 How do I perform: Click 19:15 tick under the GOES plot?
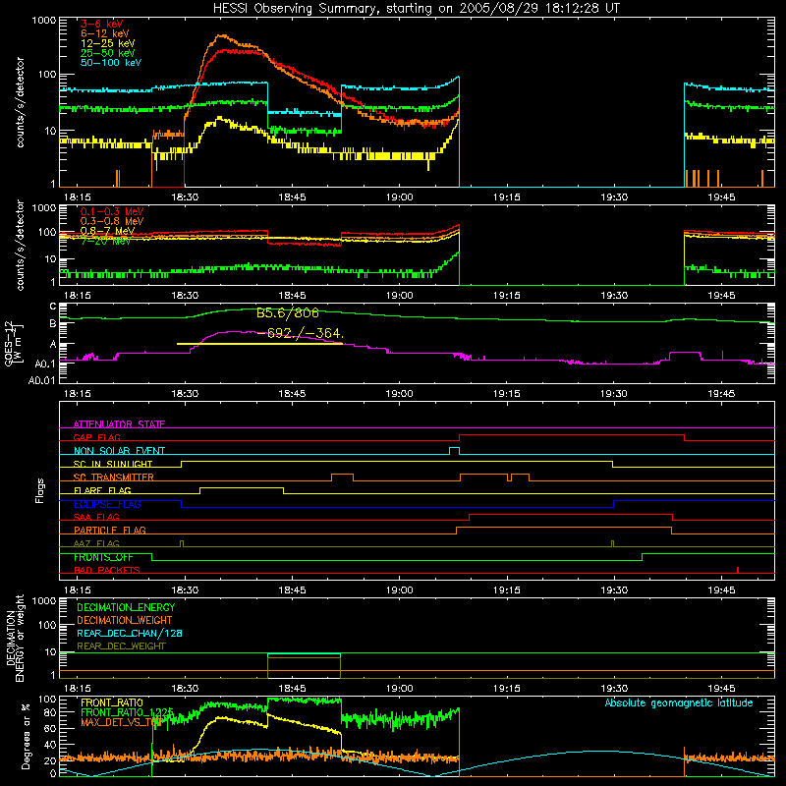(x=507, y=394)
